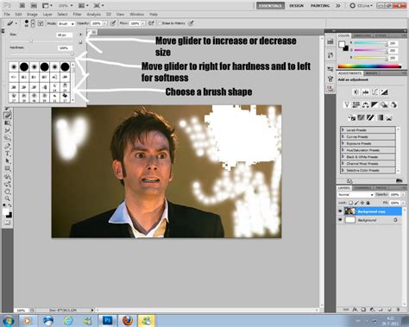Open the File menu

(7, 14)
